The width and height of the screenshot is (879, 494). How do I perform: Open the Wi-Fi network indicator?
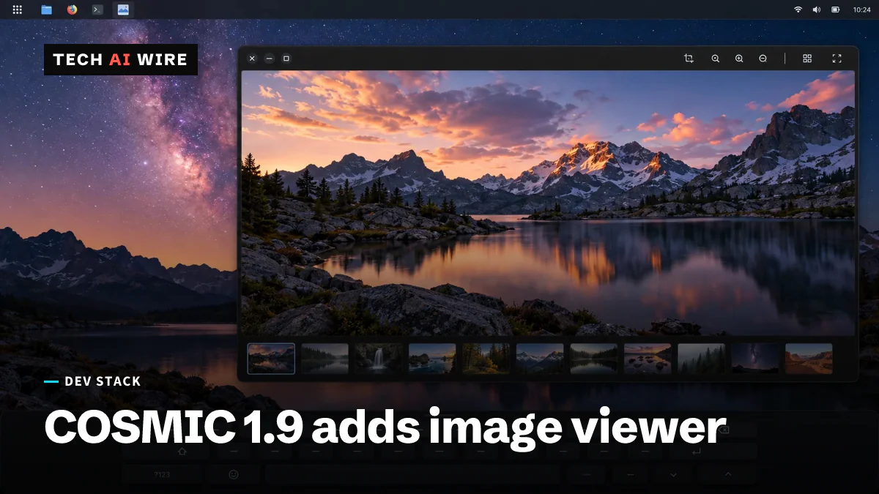pyautogui.click(x=798, y=10)
